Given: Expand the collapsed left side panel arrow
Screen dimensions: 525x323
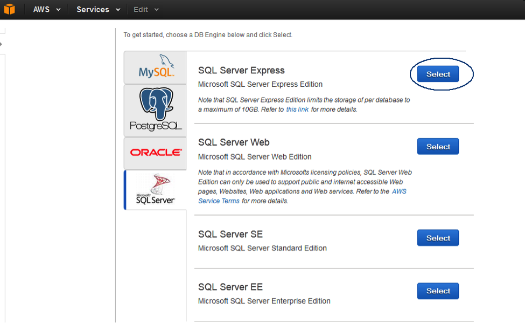Looking at the screenshot, I should coord(1,44).
